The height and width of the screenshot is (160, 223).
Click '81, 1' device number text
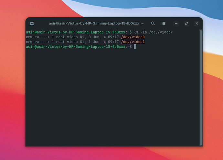[85, 42]
